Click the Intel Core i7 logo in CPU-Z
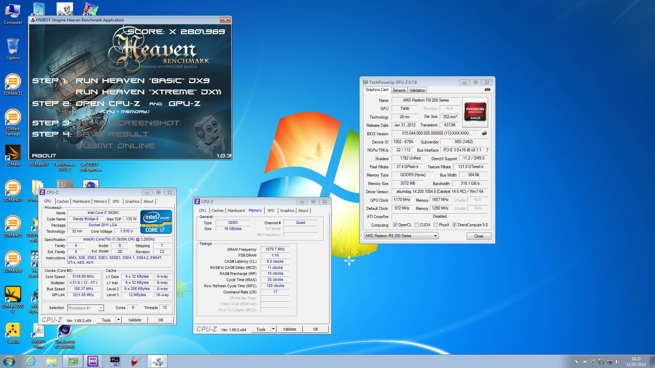Viewport: 655px width, 368px height. (x=156, y=221)
